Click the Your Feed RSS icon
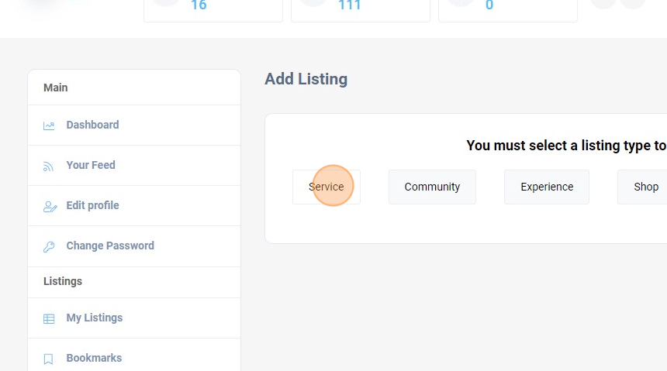 tap(49, 166)
